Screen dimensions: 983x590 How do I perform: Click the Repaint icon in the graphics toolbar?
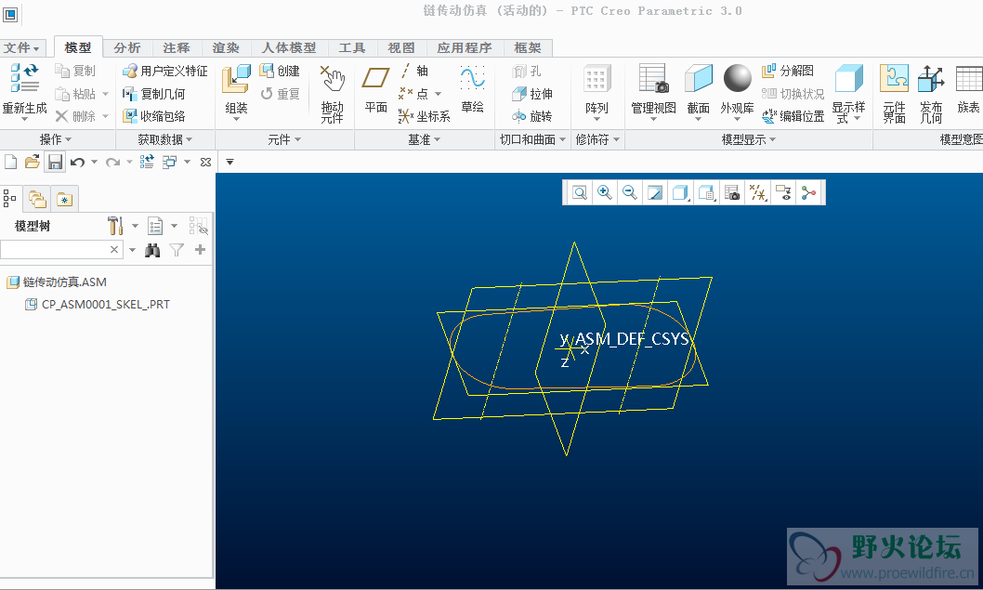pyautogui.click(x=654, y=192)
